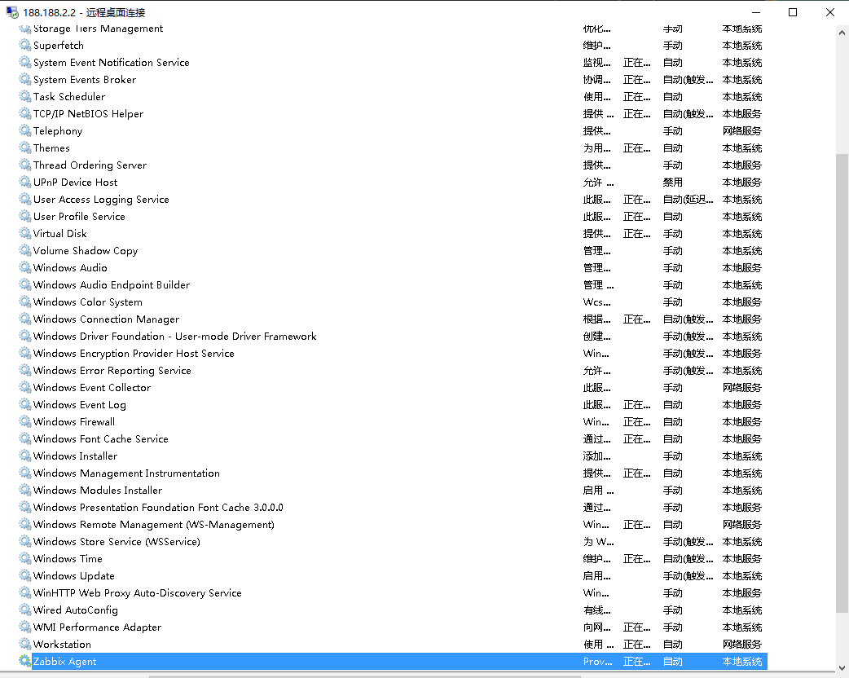Click the 禁用 startup type of UPnP Device Host

[x=672, y=182]
